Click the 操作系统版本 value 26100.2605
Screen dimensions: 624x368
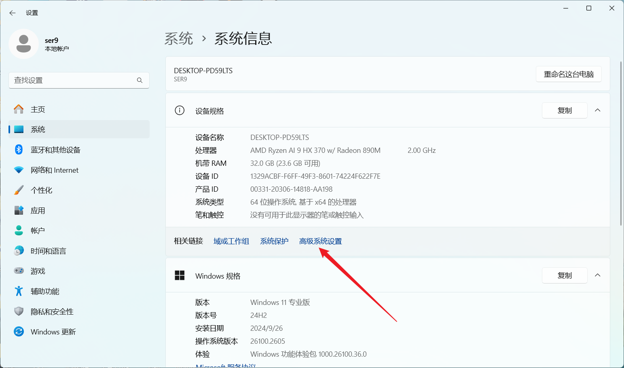click(268, 341)
